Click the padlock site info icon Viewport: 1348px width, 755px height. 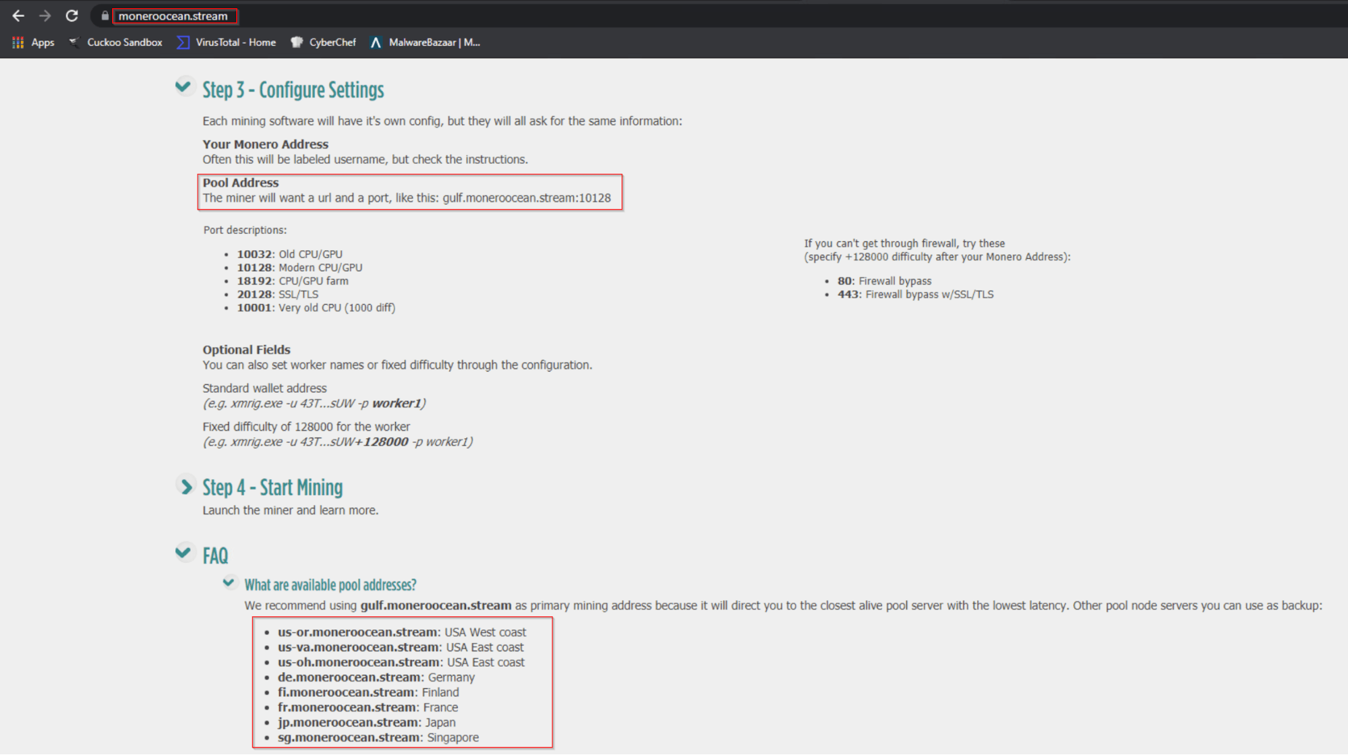[x=105, y=16]
